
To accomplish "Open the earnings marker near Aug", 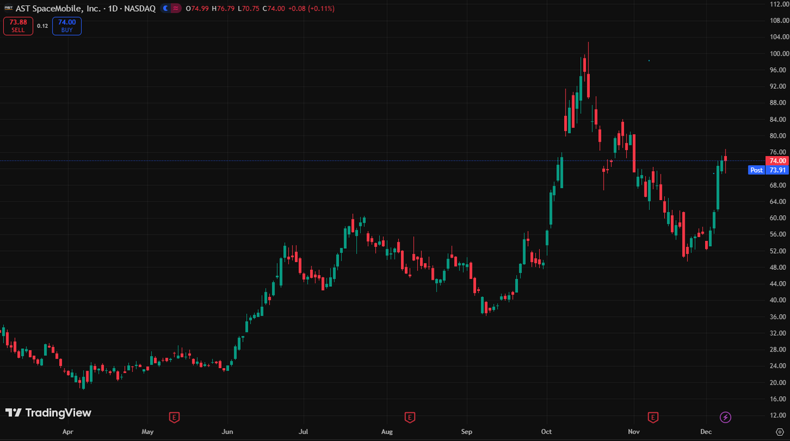I will (x=409, y=417).
